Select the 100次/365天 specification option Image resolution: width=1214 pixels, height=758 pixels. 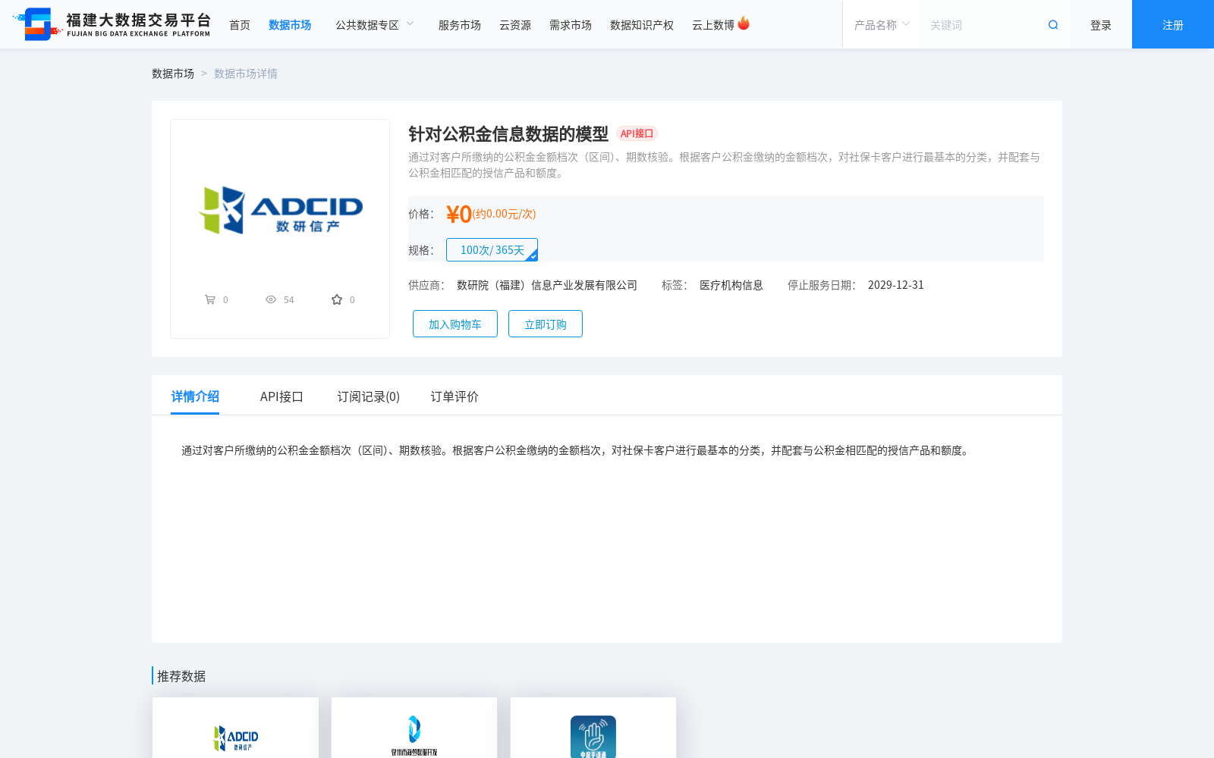(x=492, y=249)
